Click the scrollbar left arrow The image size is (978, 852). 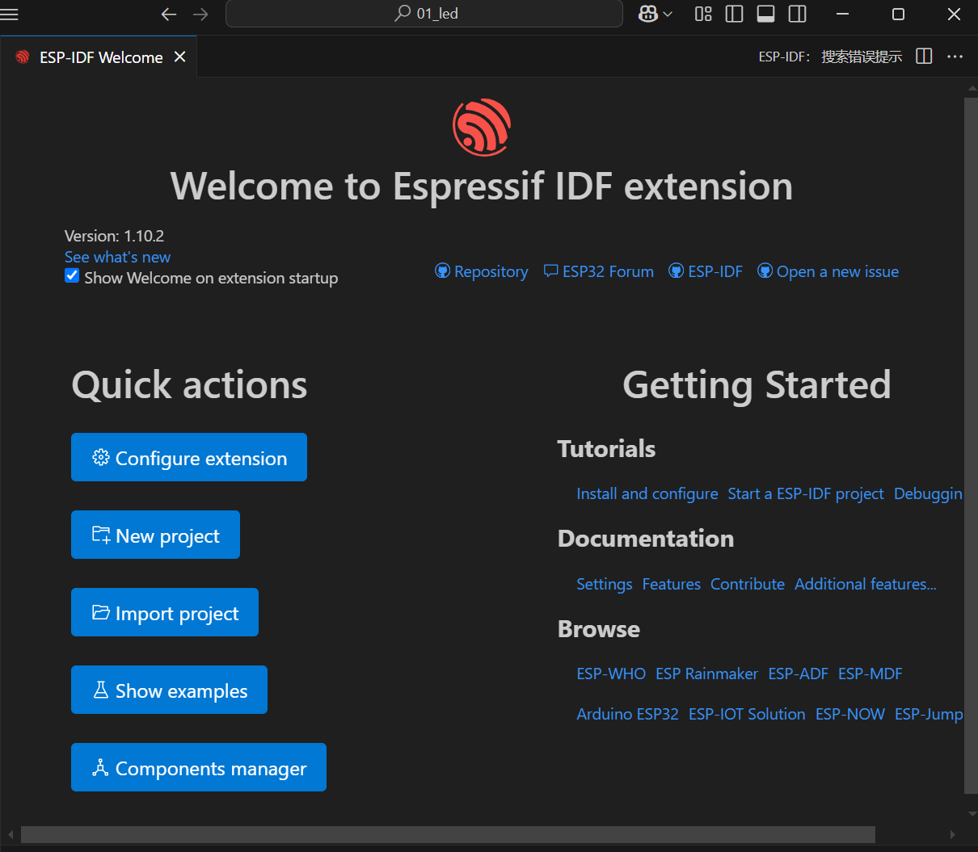point(11,834)
